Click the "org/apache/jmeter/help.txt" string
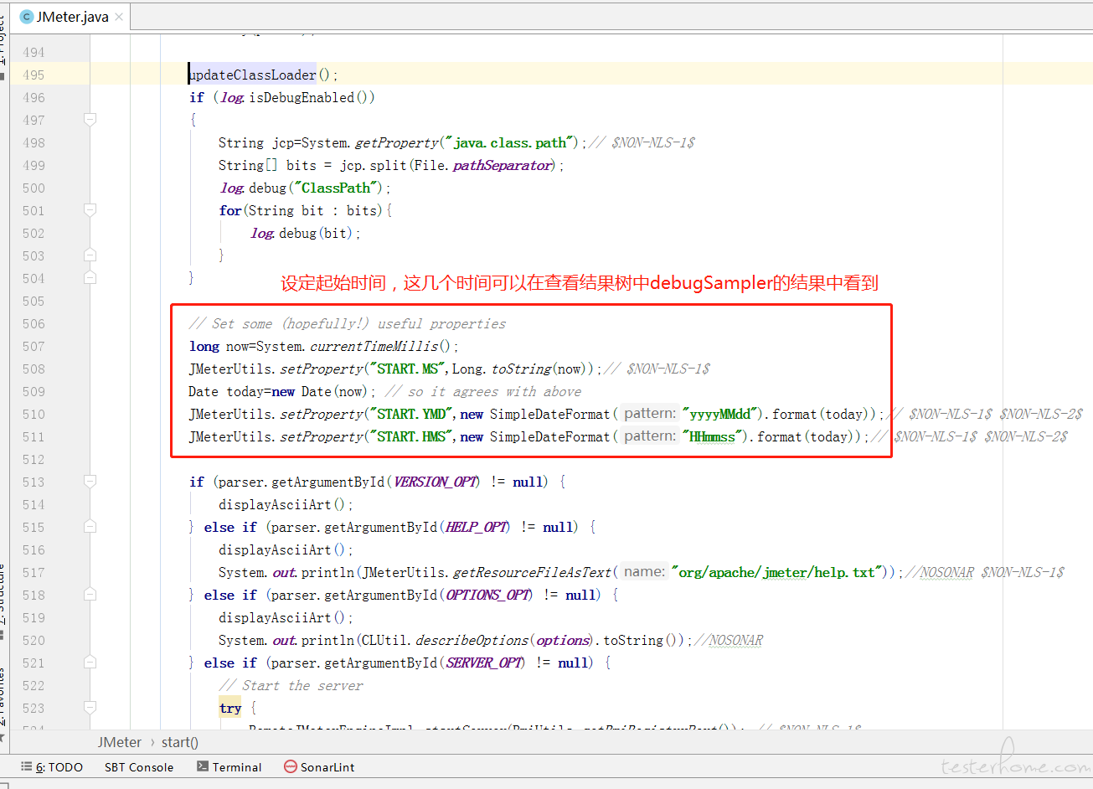Viewport: 1093px width, 789px height. (778, 572)
